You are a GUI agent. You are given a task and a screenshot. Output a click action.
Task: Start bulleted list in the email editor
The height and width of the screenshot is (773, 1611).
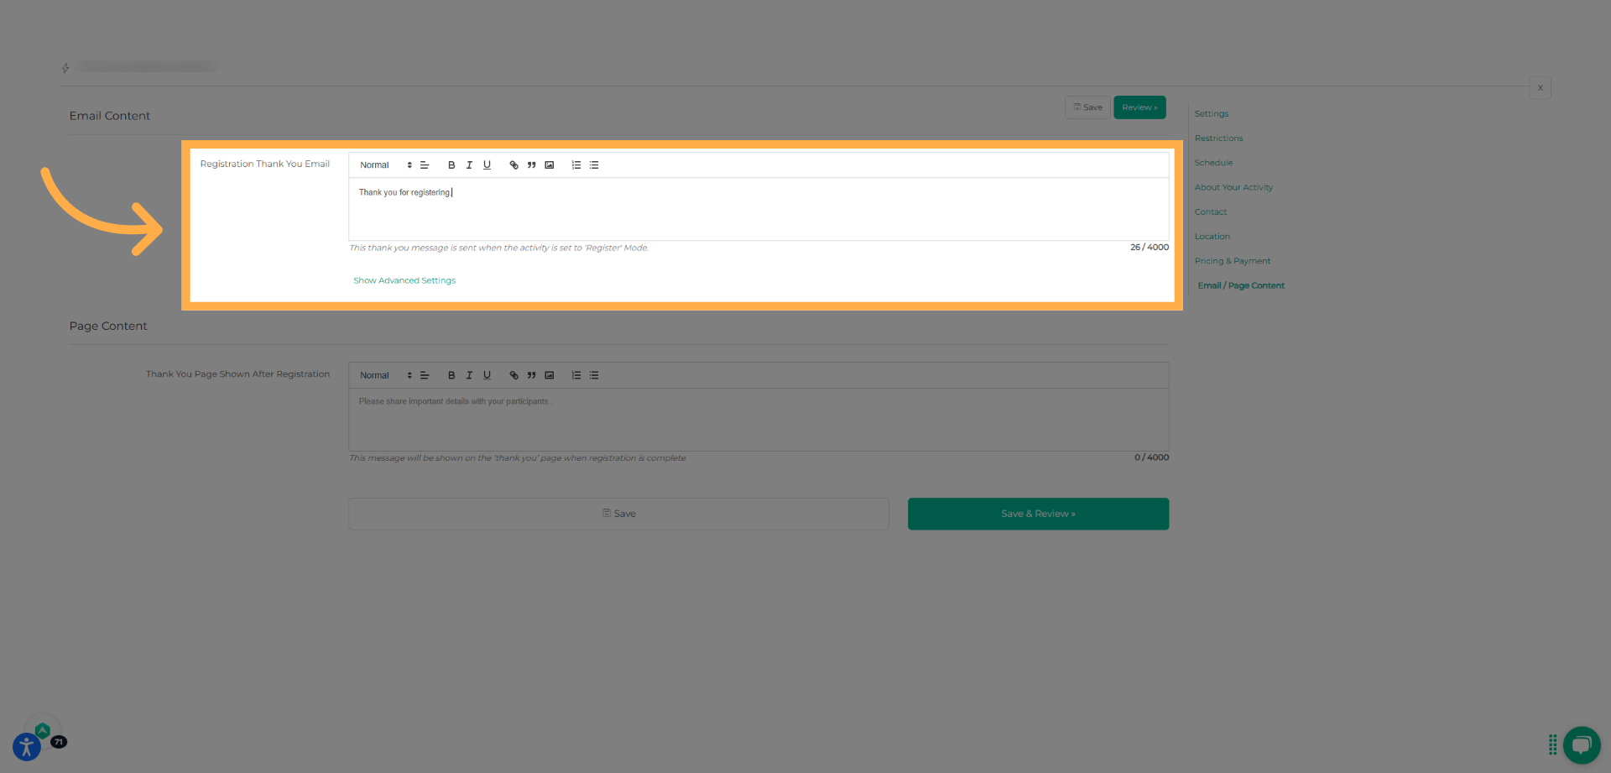pos(594,165)
